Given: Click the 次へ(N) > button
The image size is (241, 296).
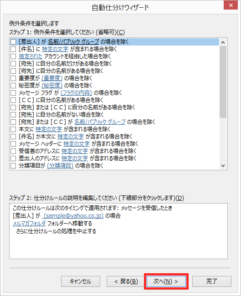Looking at the screenshot, I should [166, 281].
